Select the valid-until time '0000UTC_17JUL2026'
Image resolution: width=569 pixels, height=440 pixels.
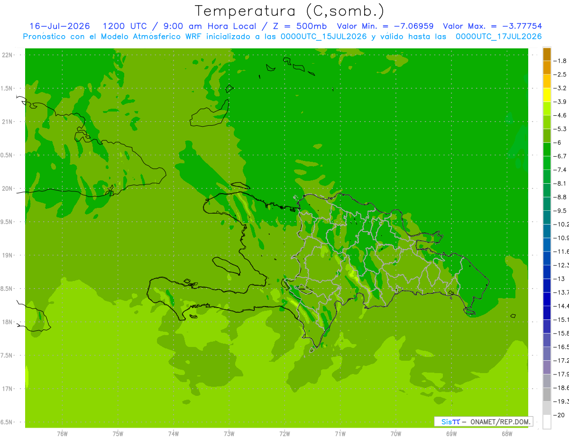click(x=498, y=37)
